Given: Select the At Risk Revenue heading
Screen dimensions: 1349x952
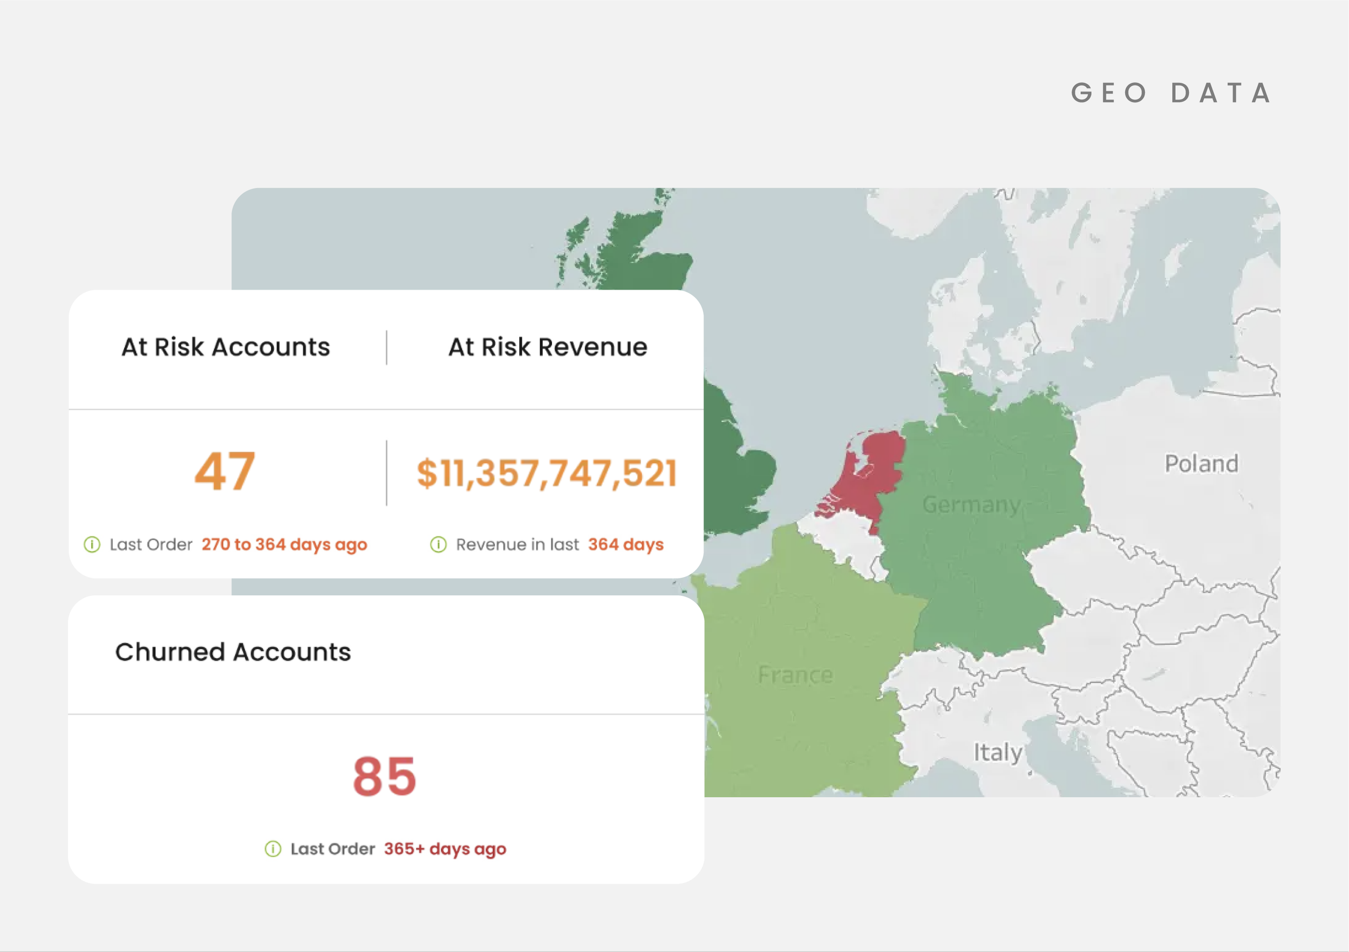Looking at the screenshot, I should tap(548, 346).
